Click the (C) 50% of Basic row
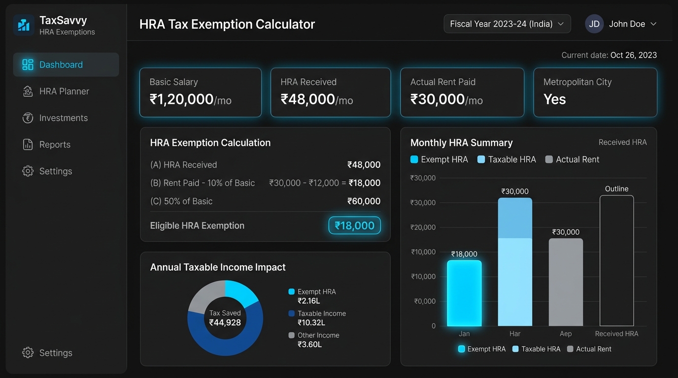The height and width of the screenshot is (378, 678). pos(265,201)
